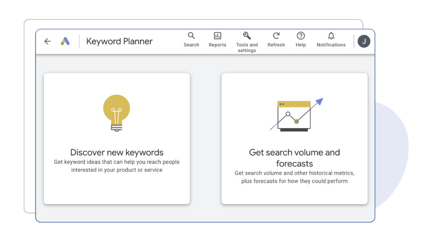This screenshot has width=423, height=238.
Task: Open the Reports chart icon
Action: tap(217, 35)
